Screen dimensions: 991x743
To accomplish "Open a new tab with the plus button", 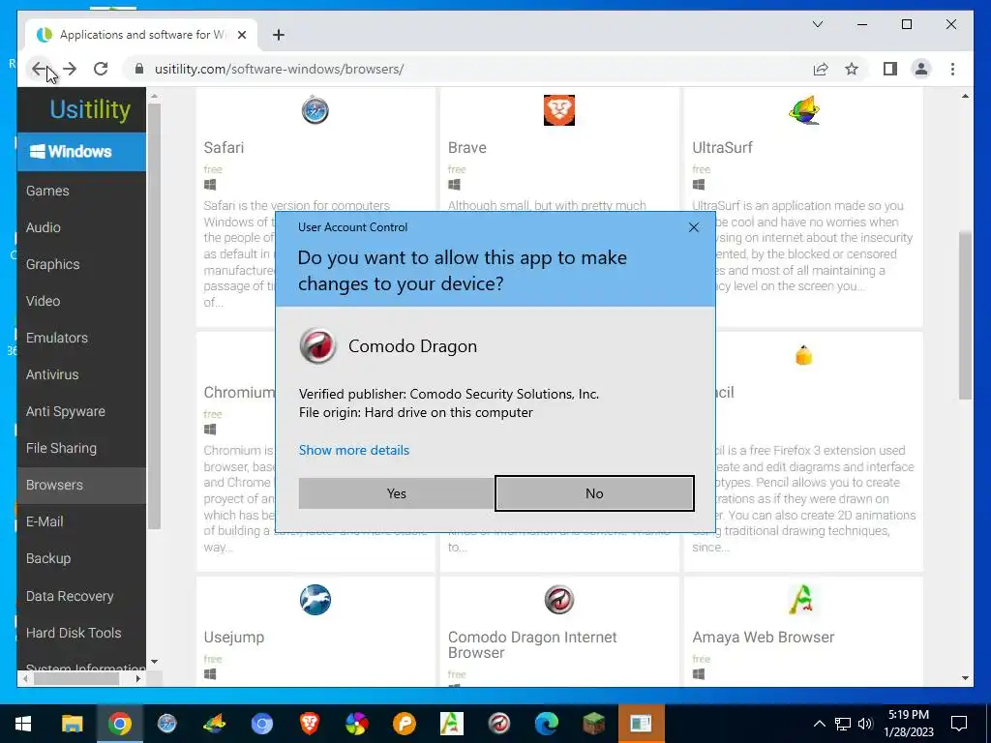I will pos(278,35).
